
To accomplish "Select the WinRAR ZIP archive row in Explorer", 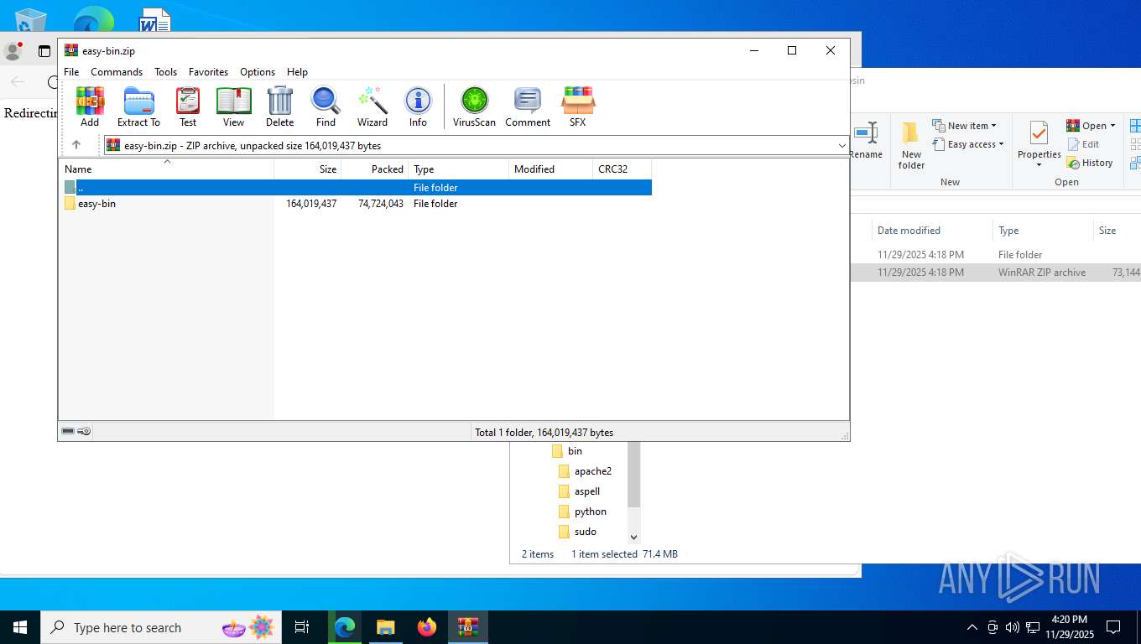I will [x=996, y=273].
